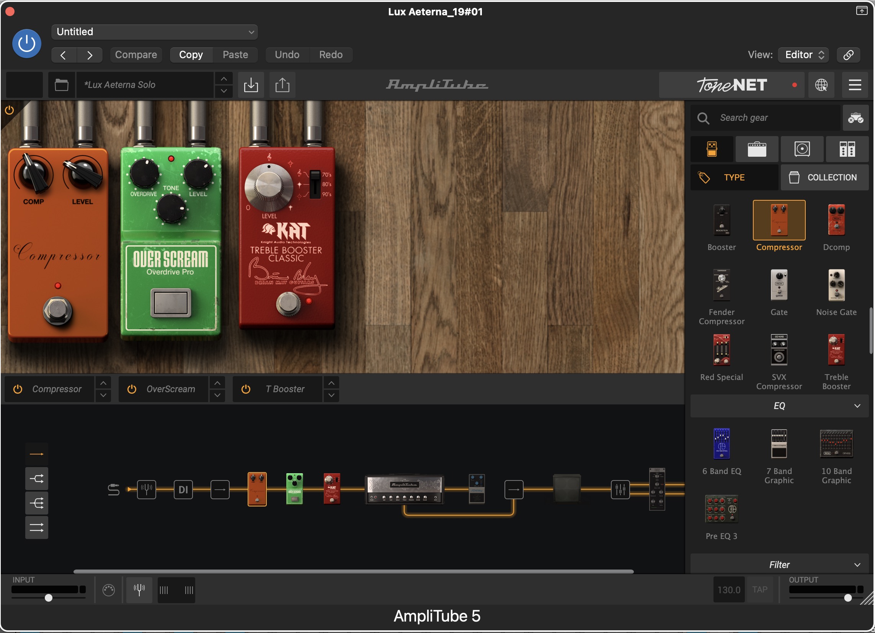This screenshot has height=633, width=875.
Task: Select the amp head in signal chain
Action: (x=404, y=490)
